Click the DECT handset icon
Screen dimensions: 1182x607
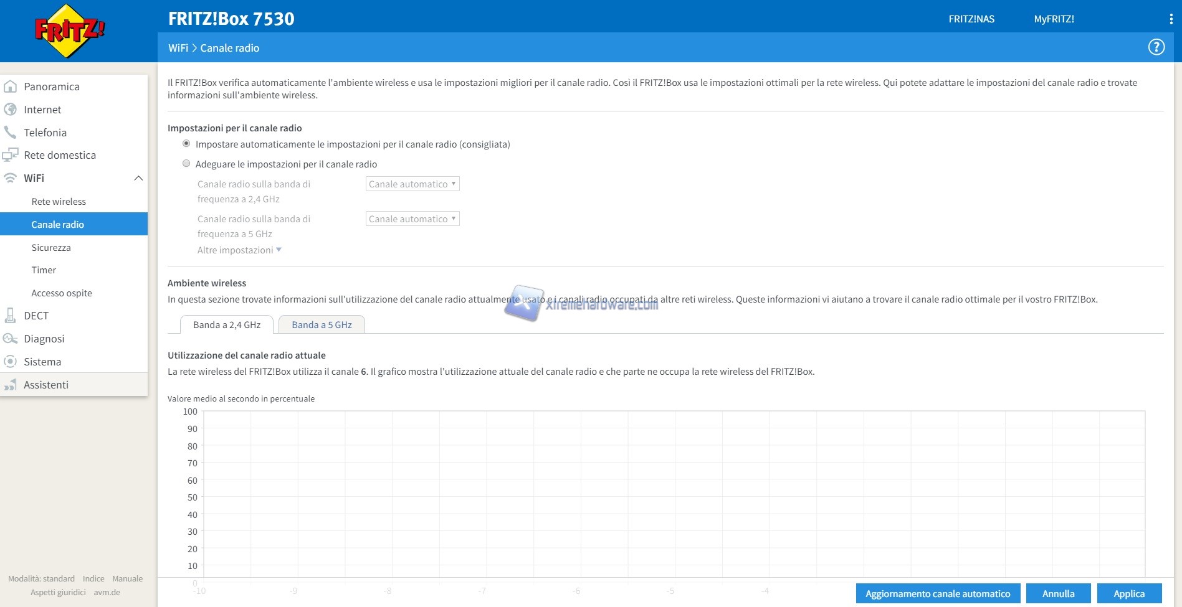click(x=10, y=316)
